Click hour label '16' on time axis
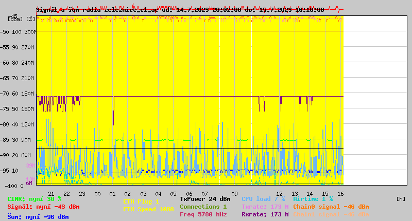The image size is (412, 221). [340, 194]
